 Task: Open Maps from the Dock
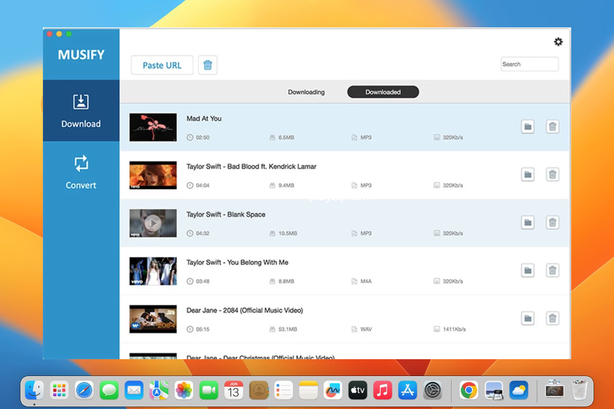click(159, 390)
